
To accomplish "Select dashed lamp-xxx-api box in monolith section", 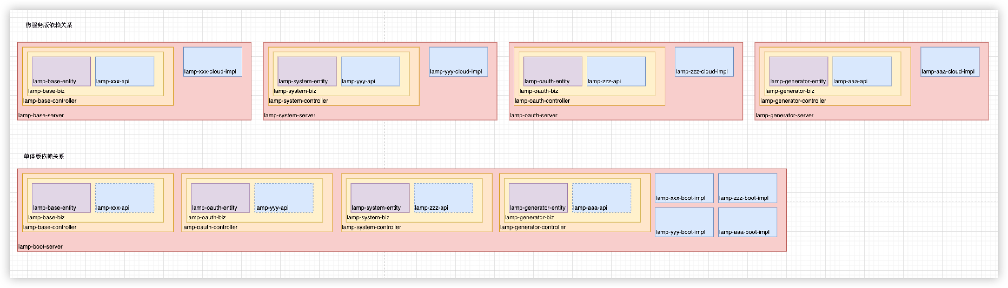I will coord(124,198).
